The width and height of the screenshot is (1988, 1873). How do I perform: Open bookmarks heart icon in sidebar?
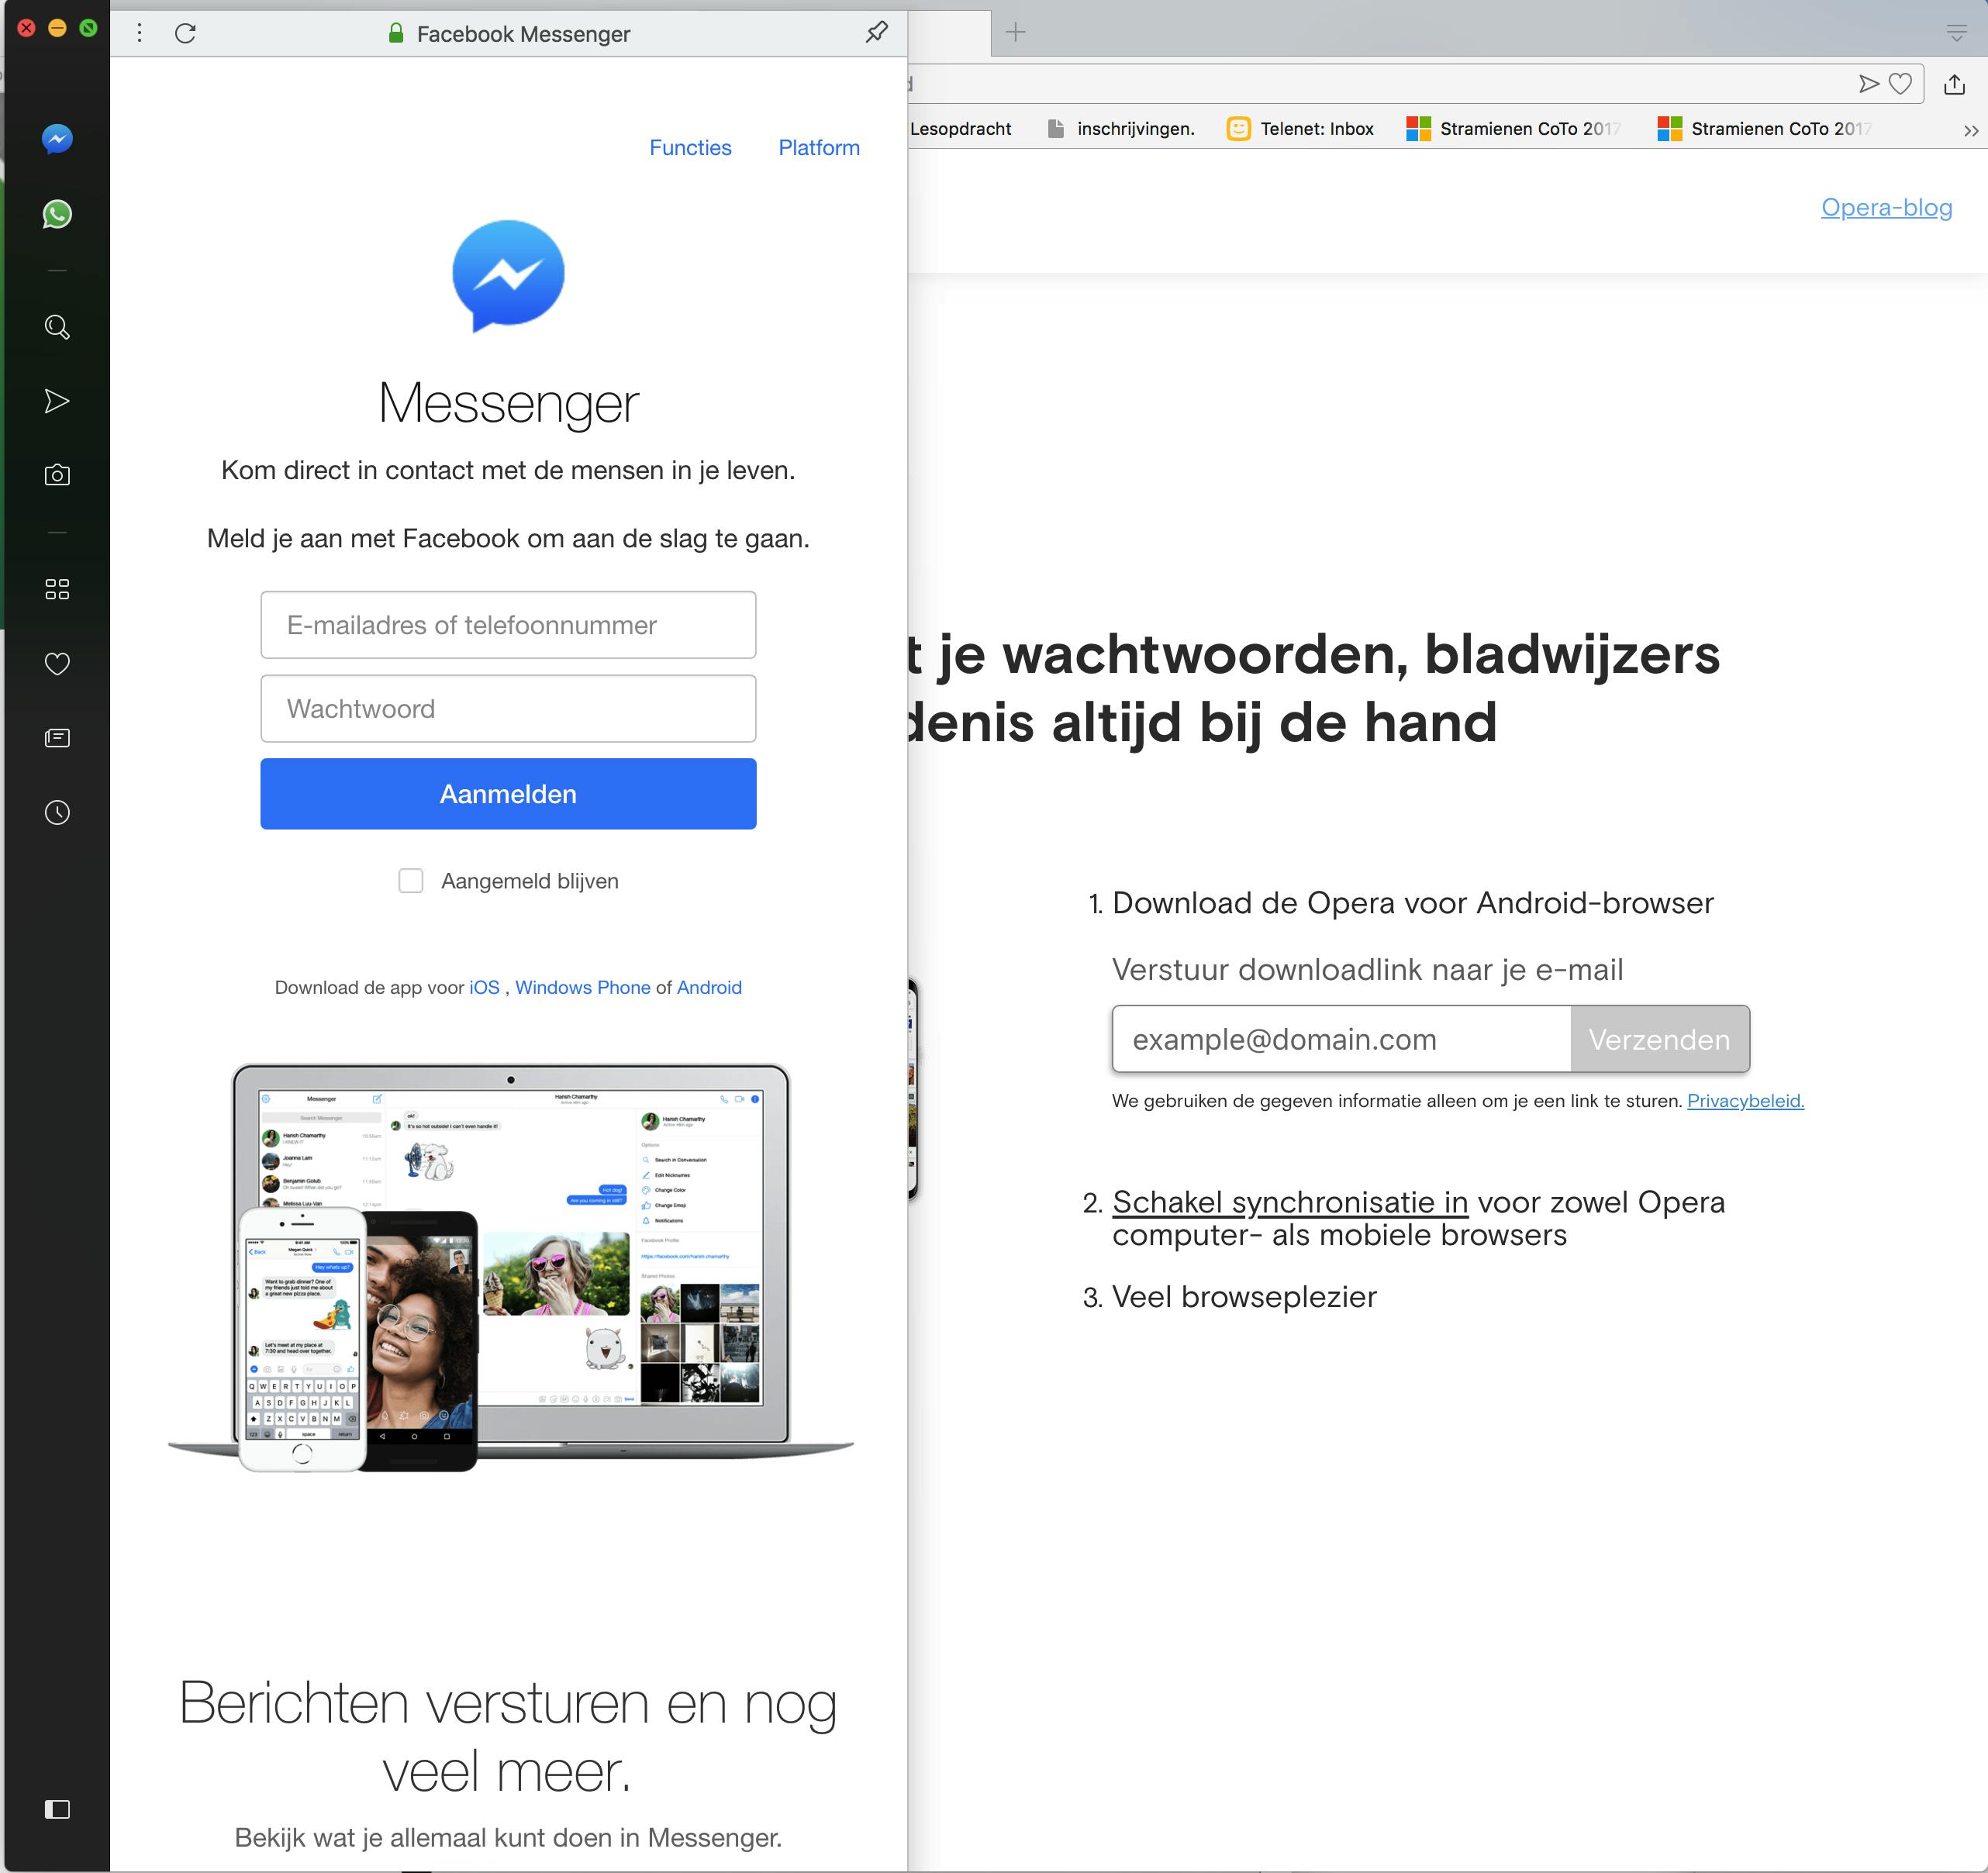tap(57, 663)
